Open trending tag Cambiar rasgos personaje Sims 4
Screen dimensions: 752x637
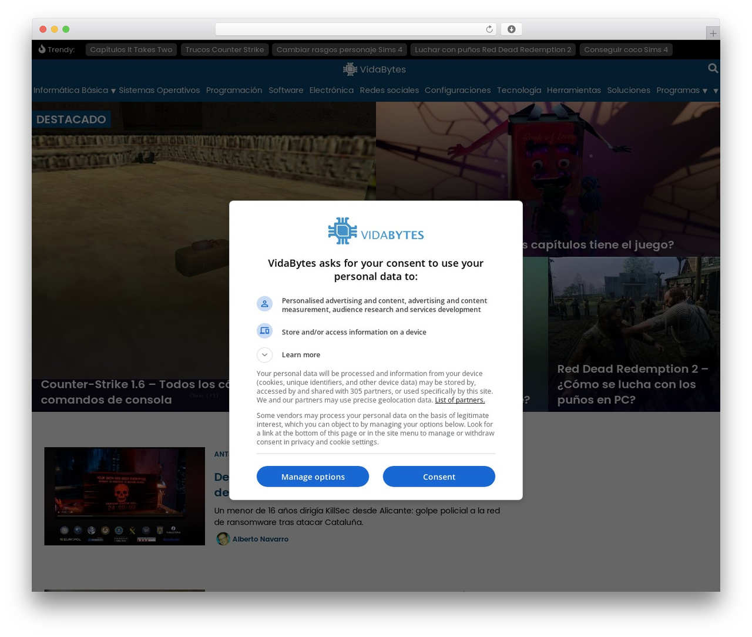(340, 49)
